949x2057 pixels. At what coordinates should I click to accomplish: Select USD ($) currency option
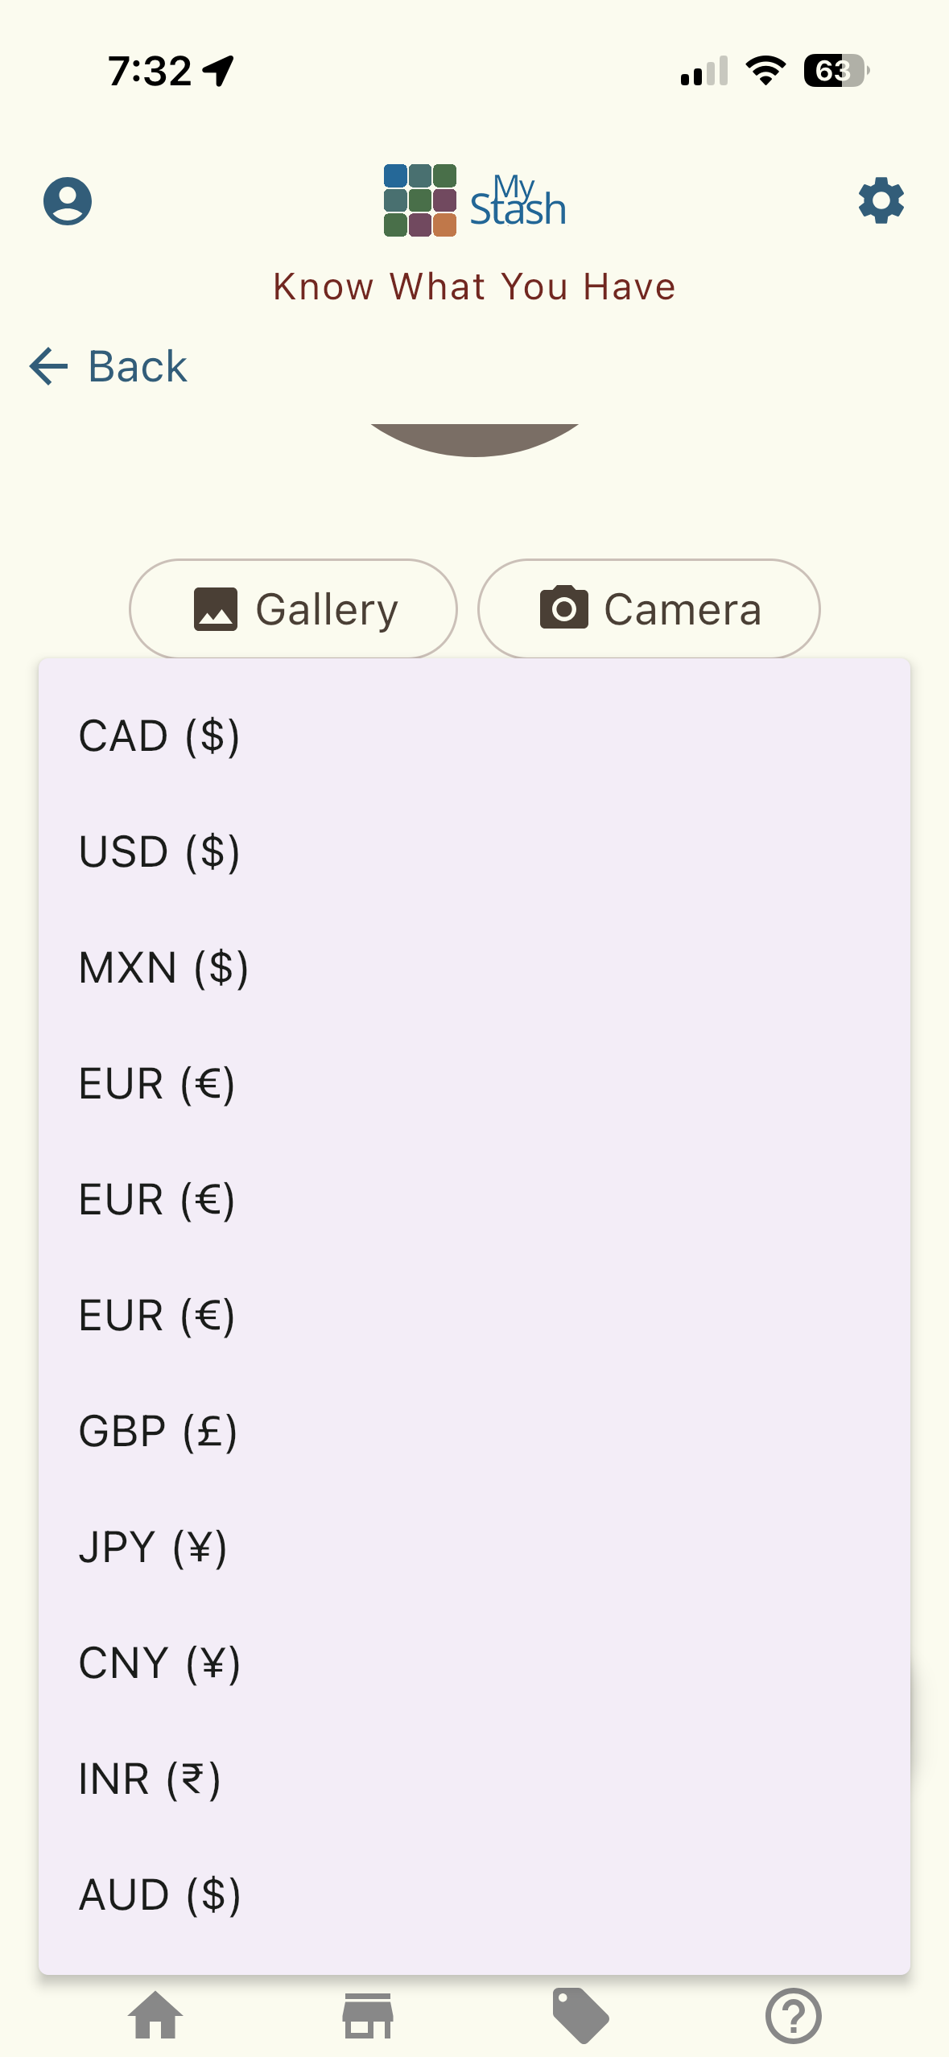click(x=159, y=852)
